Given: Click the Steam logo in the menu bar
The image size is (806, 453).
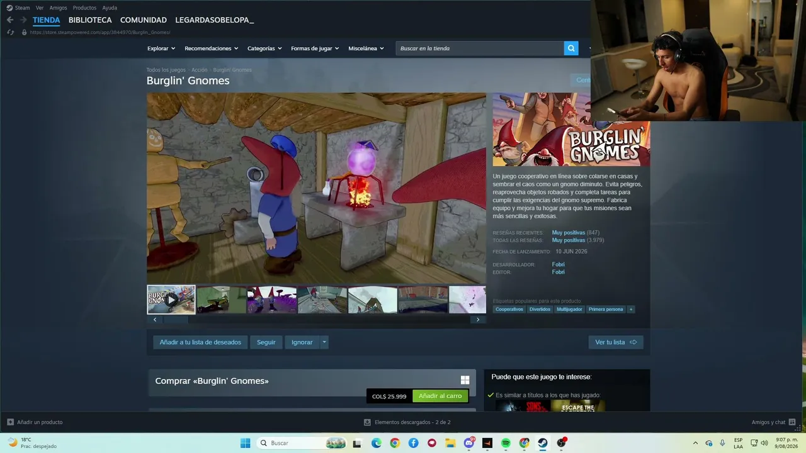Looking at the screenshot, I should tap(9, 8).
